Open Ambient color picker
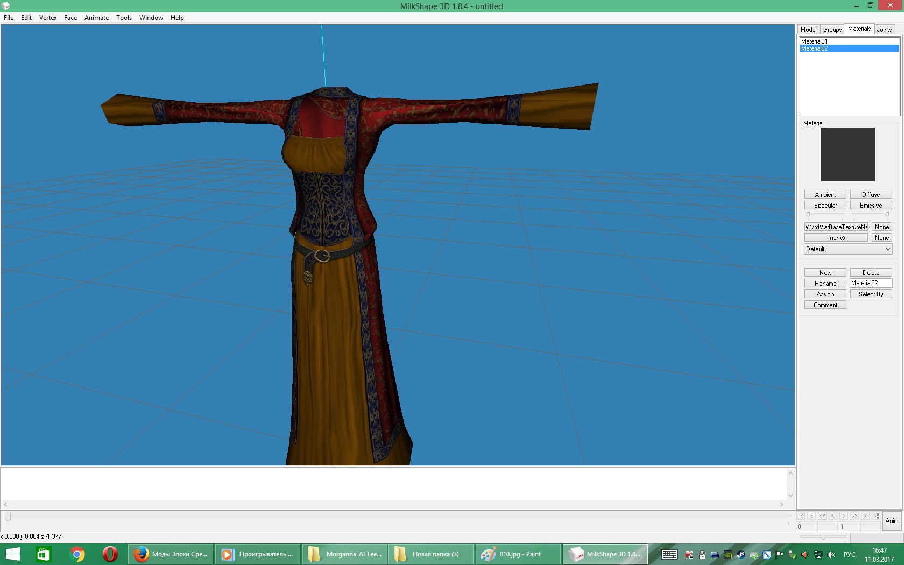904x565 pixels. tap(825, 195)
